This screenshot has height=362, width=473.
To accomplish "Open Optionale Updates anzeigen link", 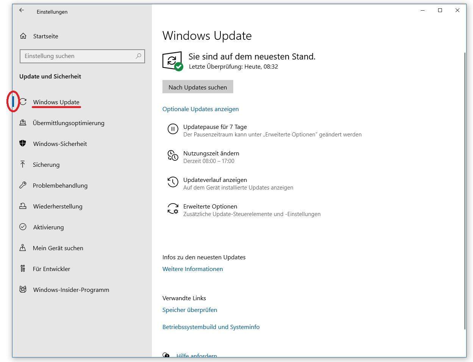I will click(200, 109).
